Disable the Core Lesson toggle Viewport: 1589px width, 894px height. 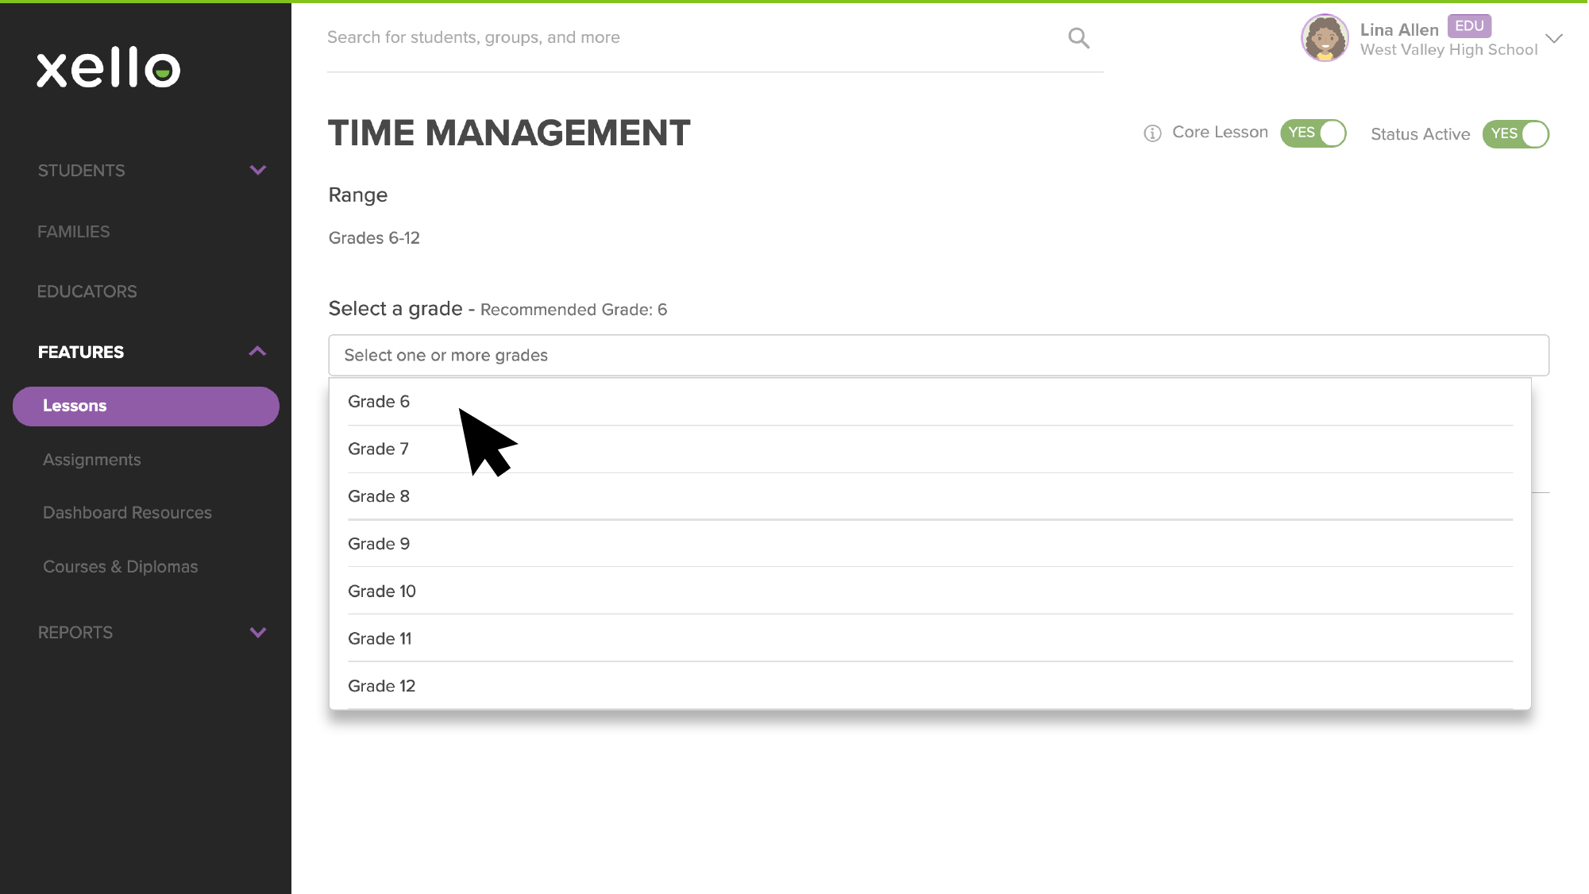point(1313,133)
